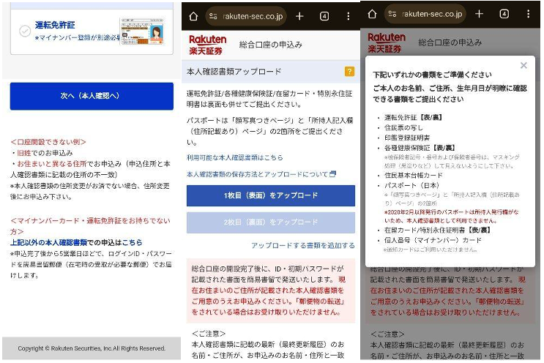
Task: Click 運転免許証 label in the left card
Action: (x=55, y=25)
